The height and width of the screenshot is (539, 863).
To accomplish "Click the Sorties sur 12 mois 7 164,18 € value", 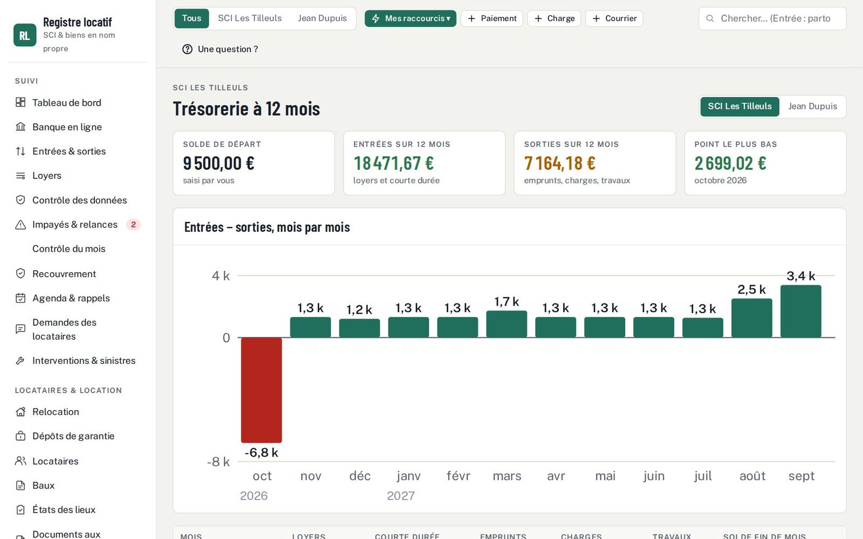I will (560, 163).
